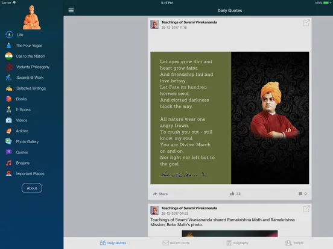Click Swami Vivekananda portrait in sidebar header
The width and height of the screenshot is (333, 249).
[31, 17]
